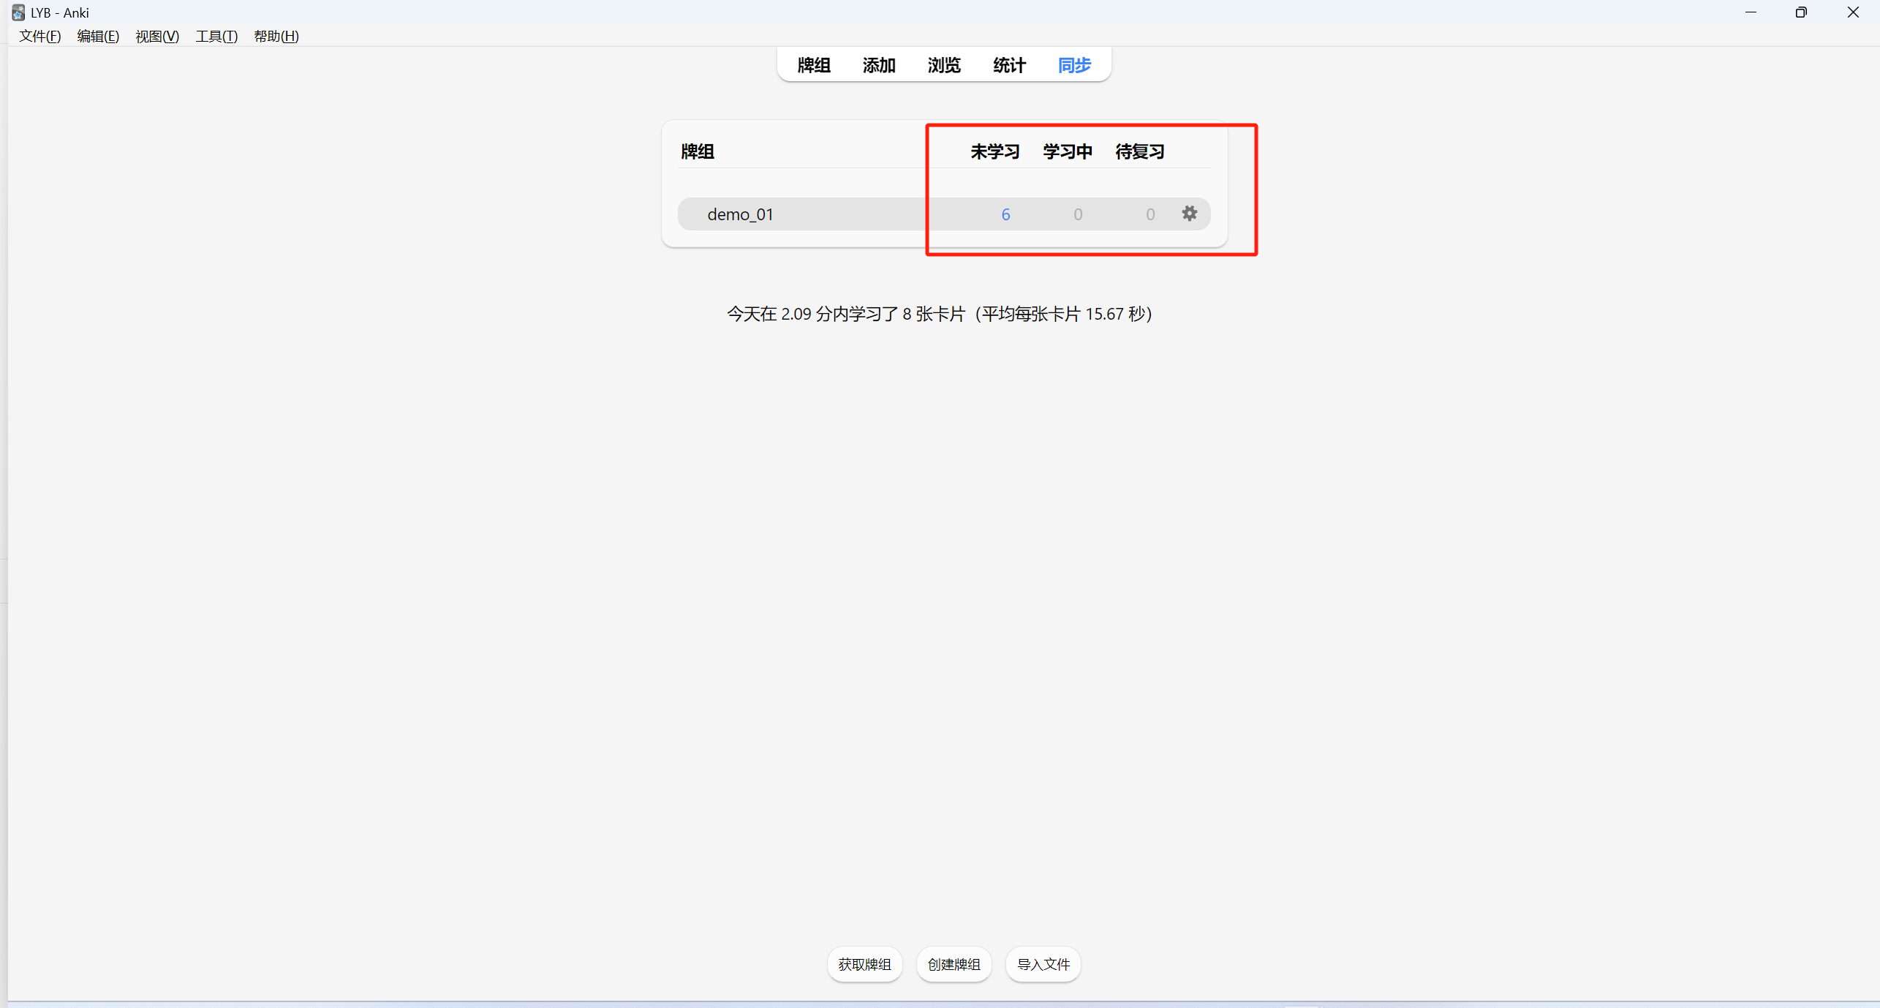
Task: Open the 视图 menu
Action: [x=157, y=36]
